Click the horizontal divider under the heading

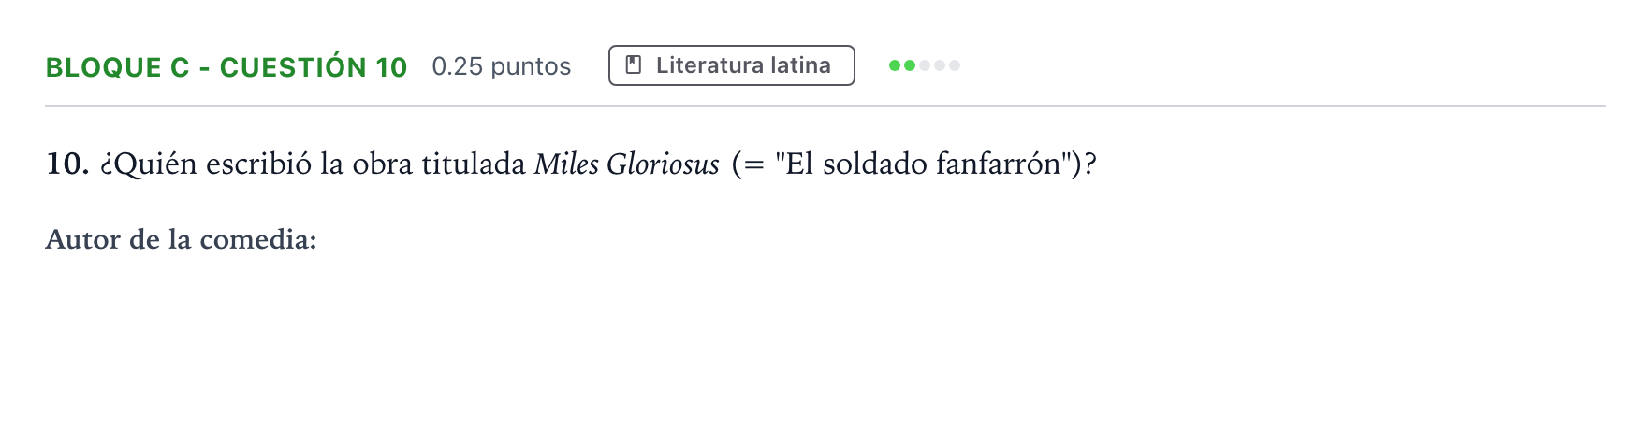825,106
